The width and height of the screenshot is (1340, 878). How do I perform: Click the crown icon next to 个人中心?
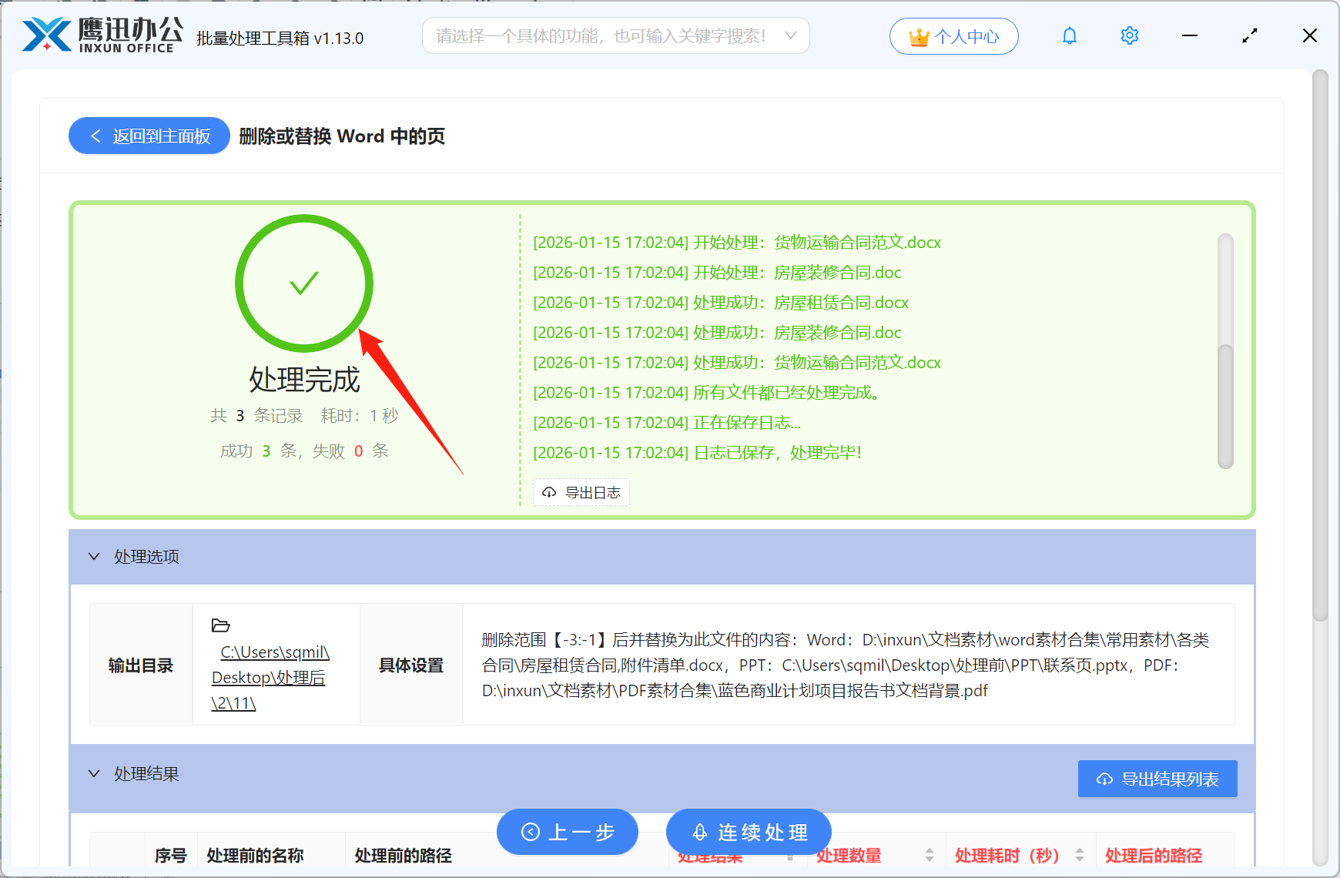coord(917,35)
